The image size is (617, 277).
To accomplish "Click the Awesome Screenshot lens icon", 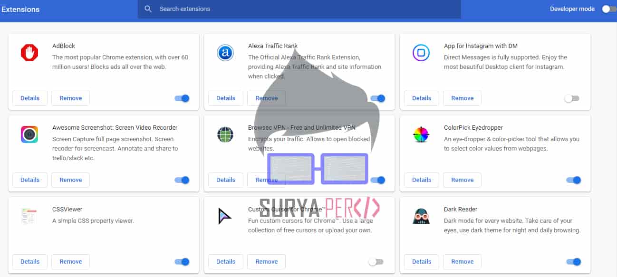I will click(x=29, y=134).
